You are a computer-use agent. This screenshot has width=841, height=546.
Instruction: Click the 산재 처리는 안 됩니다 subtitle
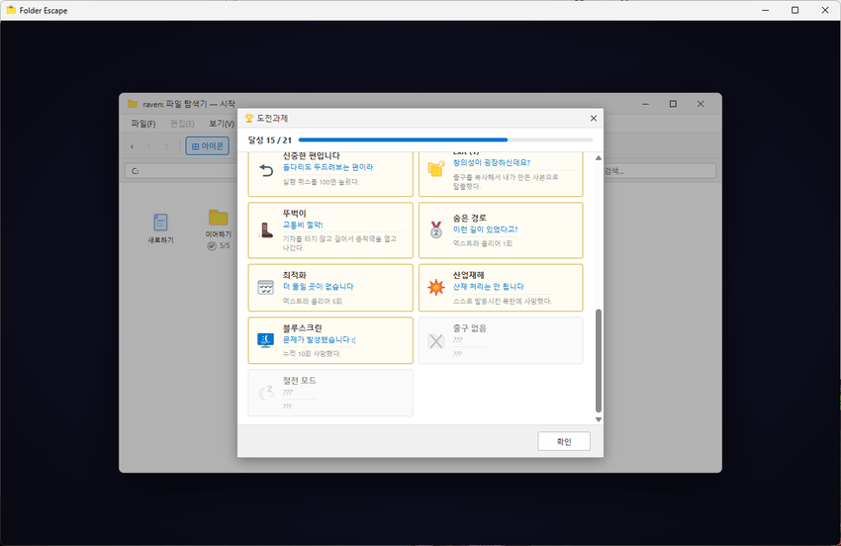click(488, 287)
